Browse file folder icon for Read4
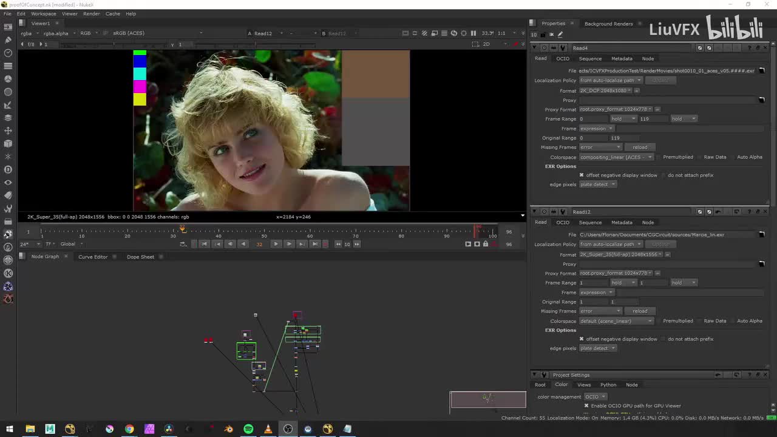The height and width of the screenshot is (437, 777). coord(762,71)
